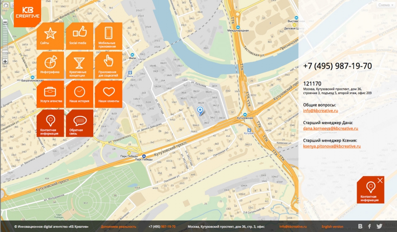Click the footer phone number 987-19-70

point(168,227)
